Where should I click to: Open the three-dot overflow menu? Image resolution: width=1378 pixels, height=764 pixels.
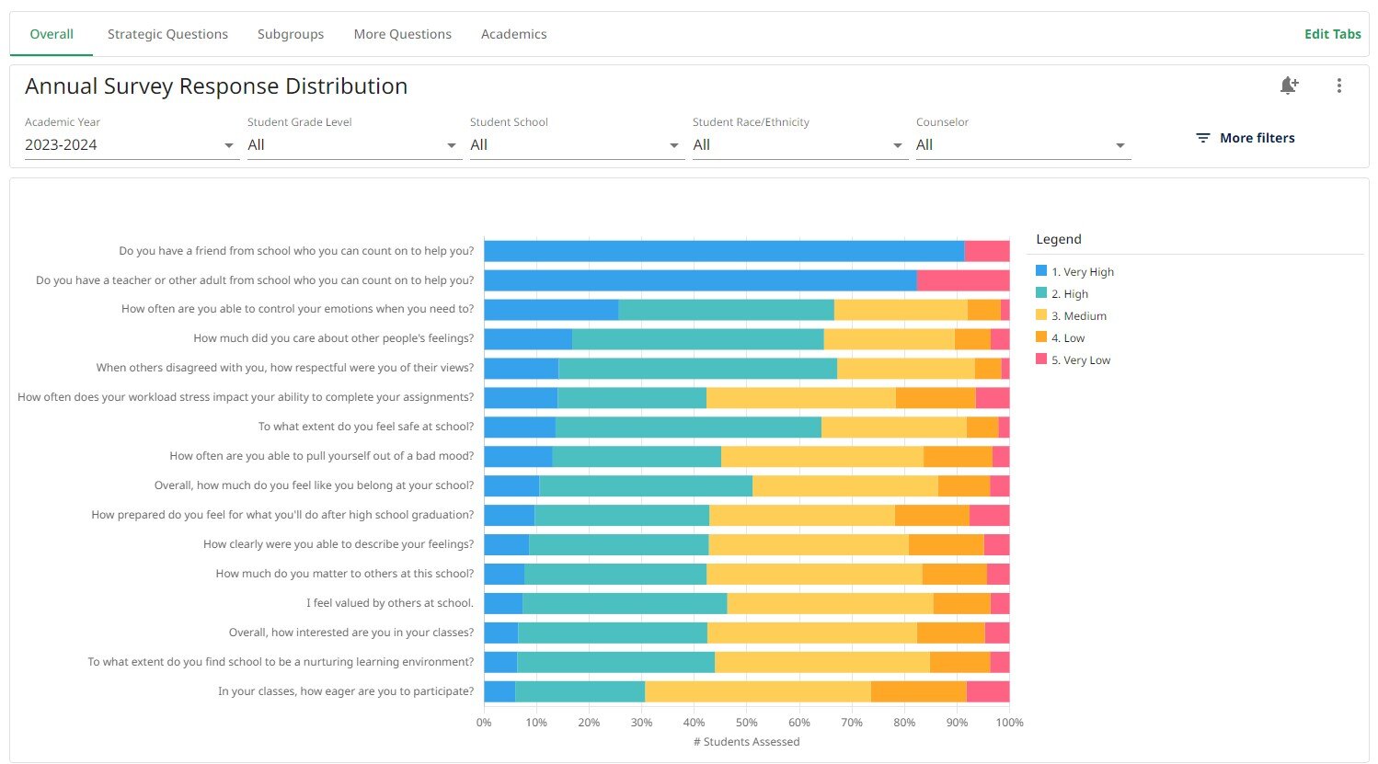tap(1339, 85)
